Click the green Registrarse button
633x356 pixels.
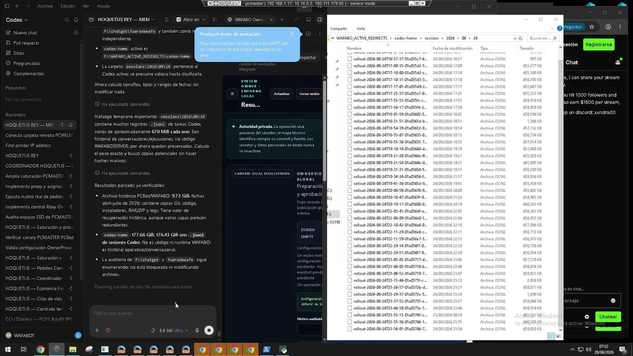(x=598, y=44)
